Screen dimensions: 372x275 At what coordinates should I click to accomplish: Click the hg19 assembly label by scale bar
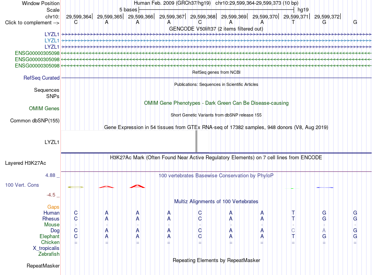303,10
